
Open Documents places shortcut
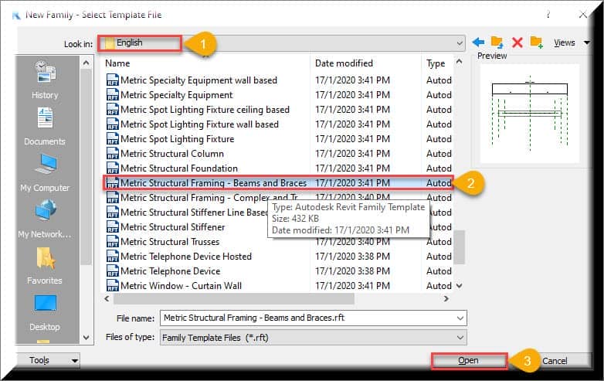(x=45, y=127)
